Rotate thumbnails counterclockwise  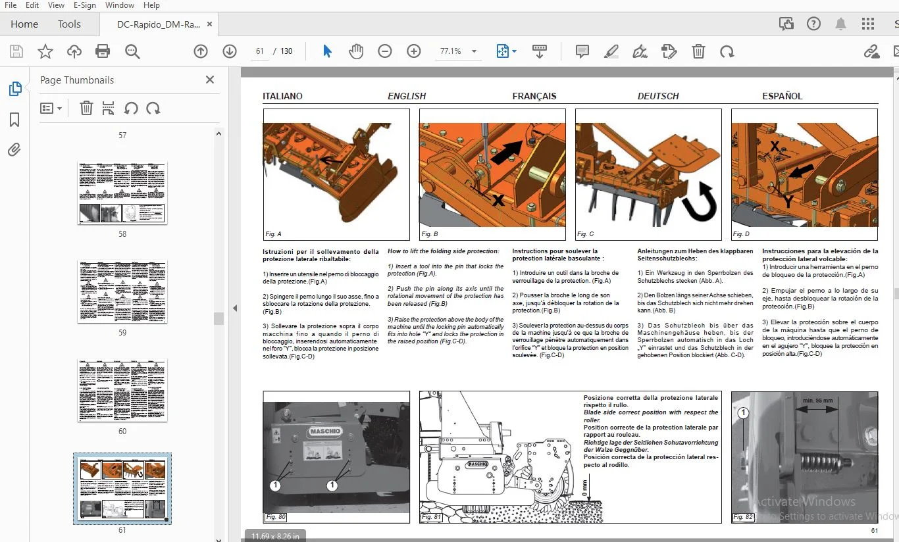[x=131, y=108]
